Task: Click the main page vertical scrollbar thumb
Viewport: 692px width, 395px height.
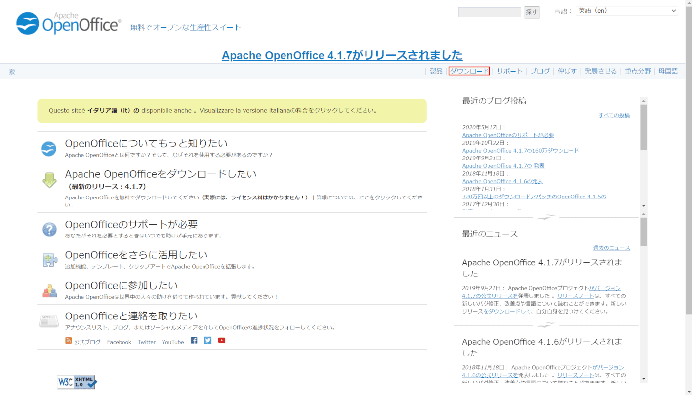Action: point(689,161)
